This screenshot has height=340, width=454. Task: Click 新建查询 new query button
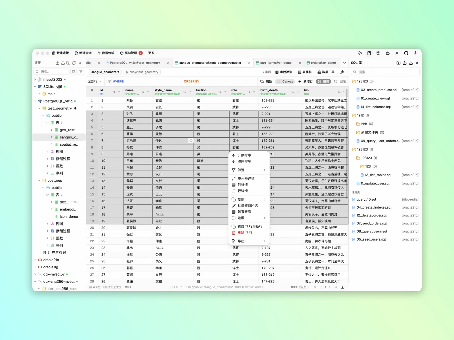[83, 53]
